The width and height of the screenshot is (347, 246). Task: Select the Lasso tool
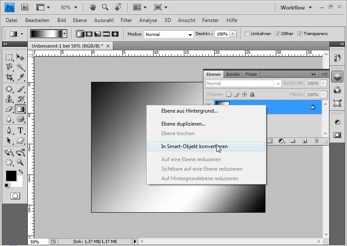point(9,67)
